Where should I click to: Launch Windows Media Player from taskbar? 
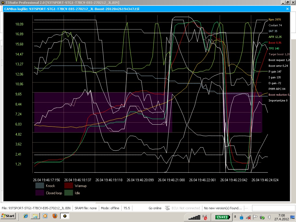[45, 216]
